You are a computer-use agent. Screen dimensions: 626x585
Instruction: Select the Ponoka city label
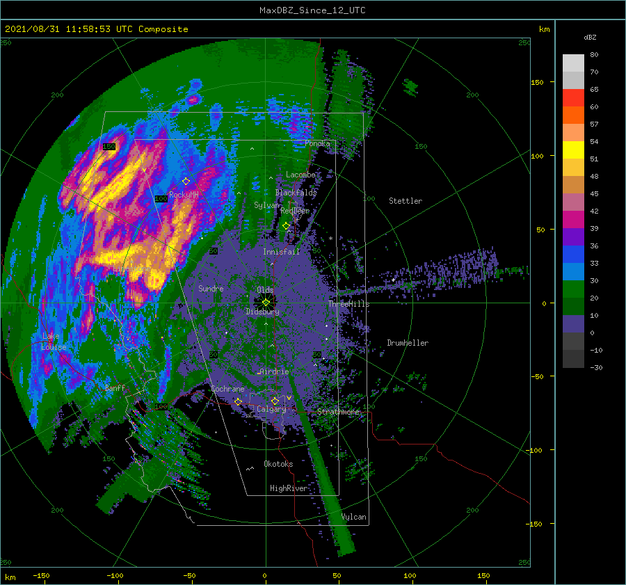[x=317, y=143]
